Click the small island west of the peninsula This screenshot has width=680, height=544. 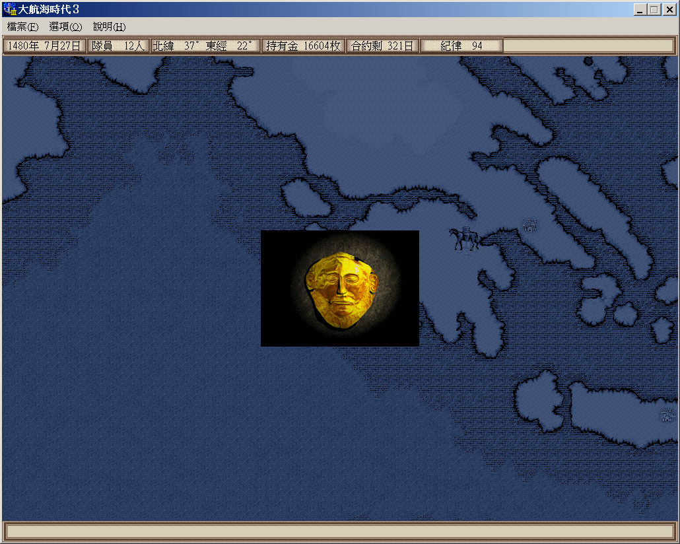click(x=306, y=198)
